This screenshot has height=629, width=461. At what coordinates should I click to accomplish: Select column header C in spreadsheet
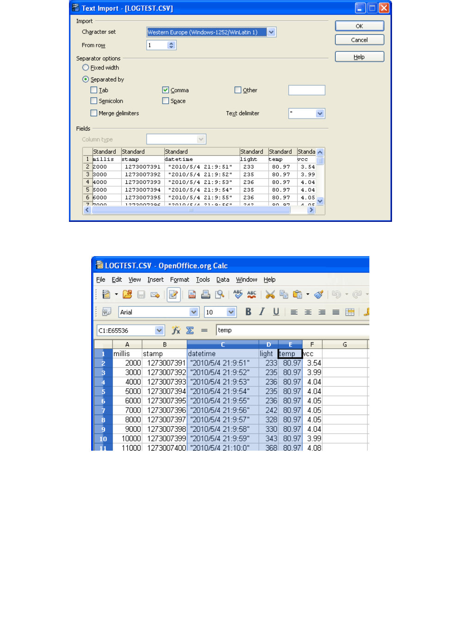[x=223, y=344]
